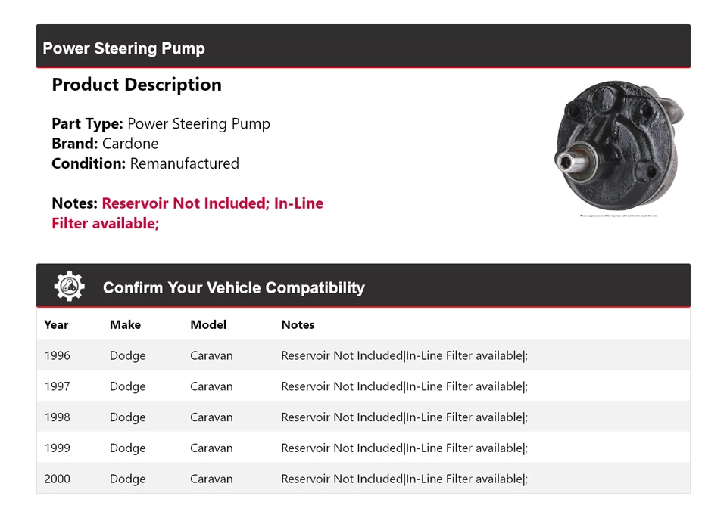Select the 1997 year cell
Viewport: 727px width, 518px height.
57,386
